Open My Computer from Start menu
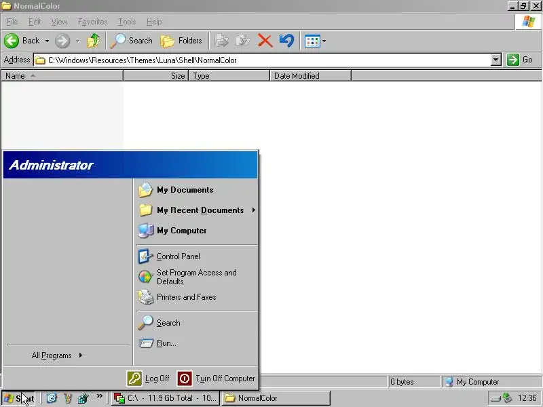 pos(196,231)
